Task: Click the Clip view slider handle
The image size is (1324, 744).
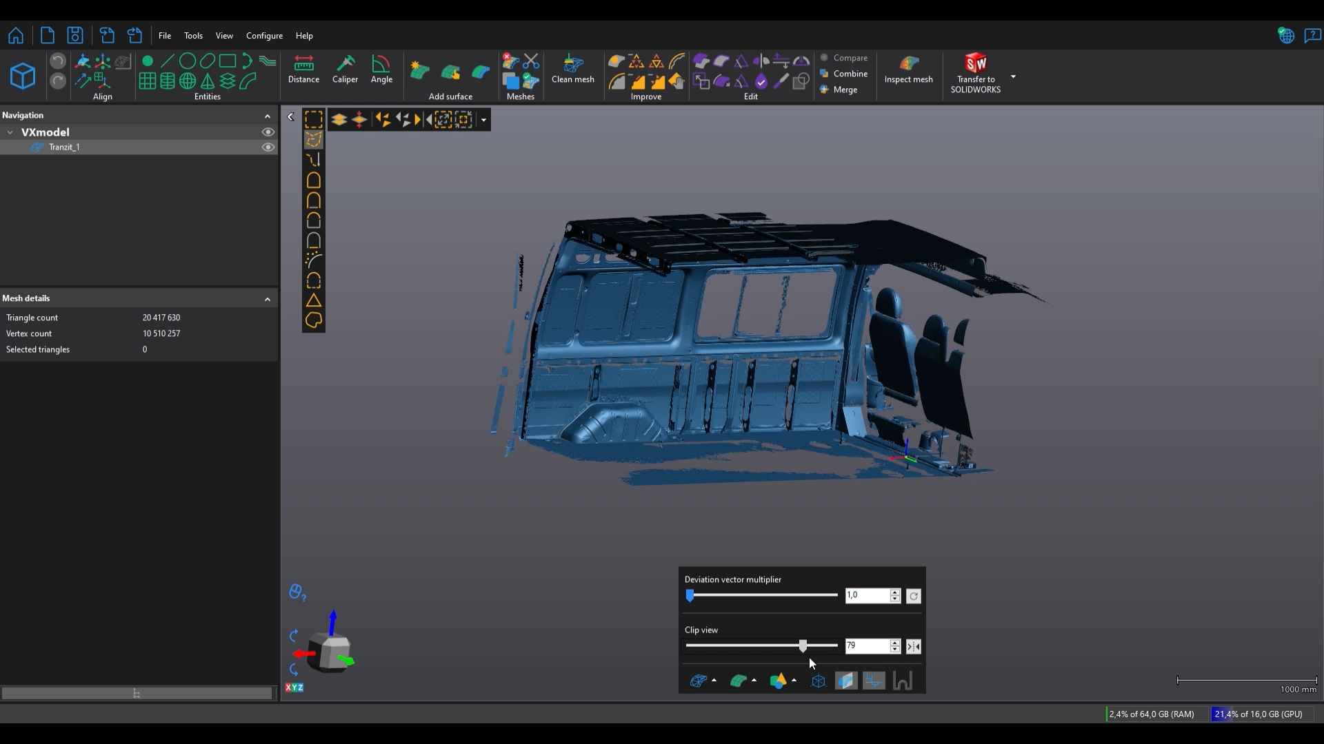Action: (803, 646)
